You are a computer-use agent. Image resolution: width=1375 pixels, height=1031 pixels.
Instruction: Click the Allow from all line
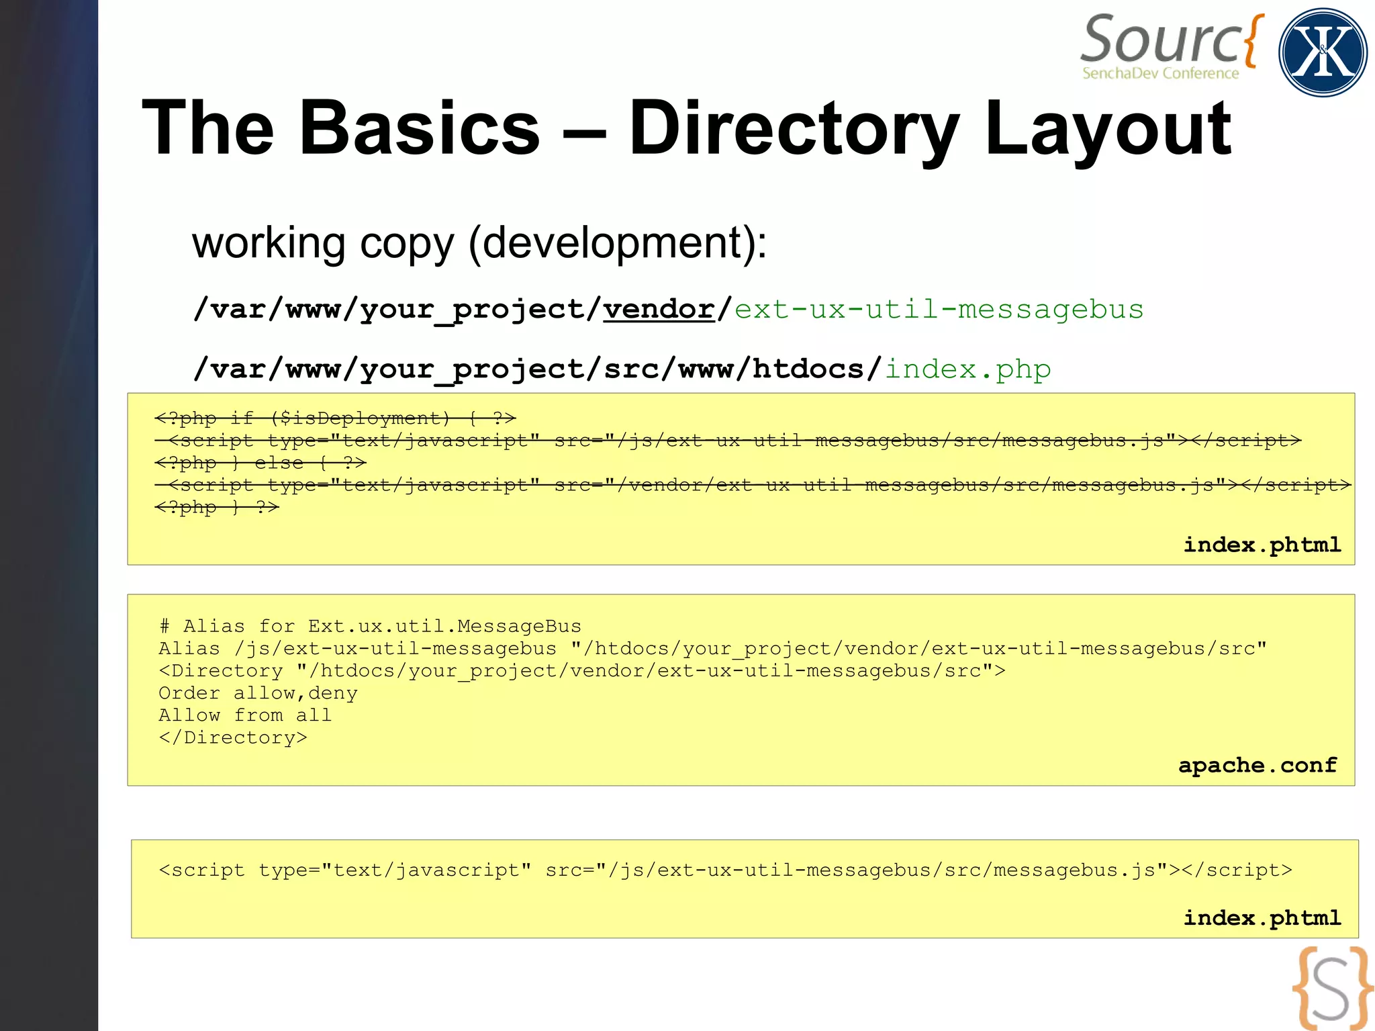click(245, 715)
